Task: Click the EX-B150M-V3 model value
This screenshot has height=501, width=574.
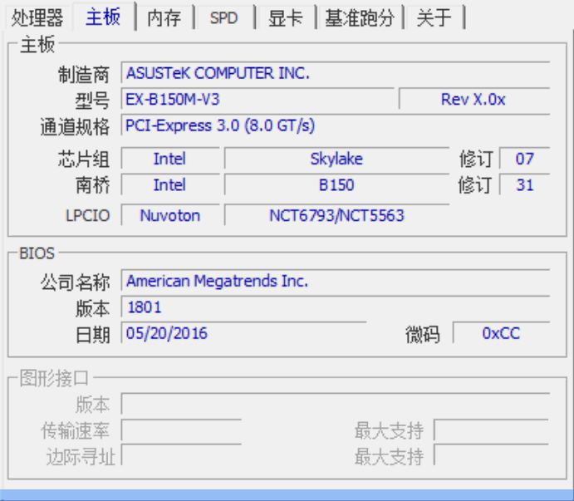Action: [x=258, y=99]
